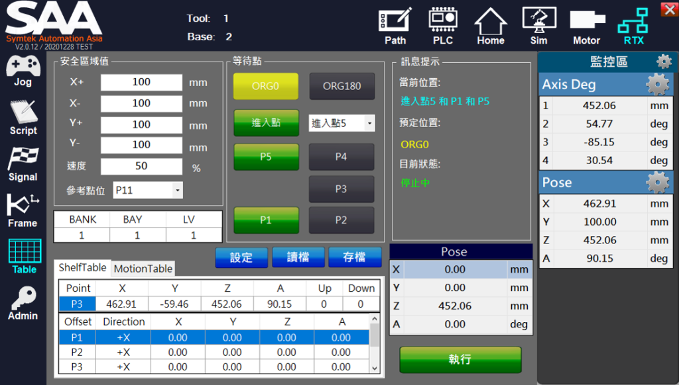Click the offset table scroll up arrow

coord(375,319)
